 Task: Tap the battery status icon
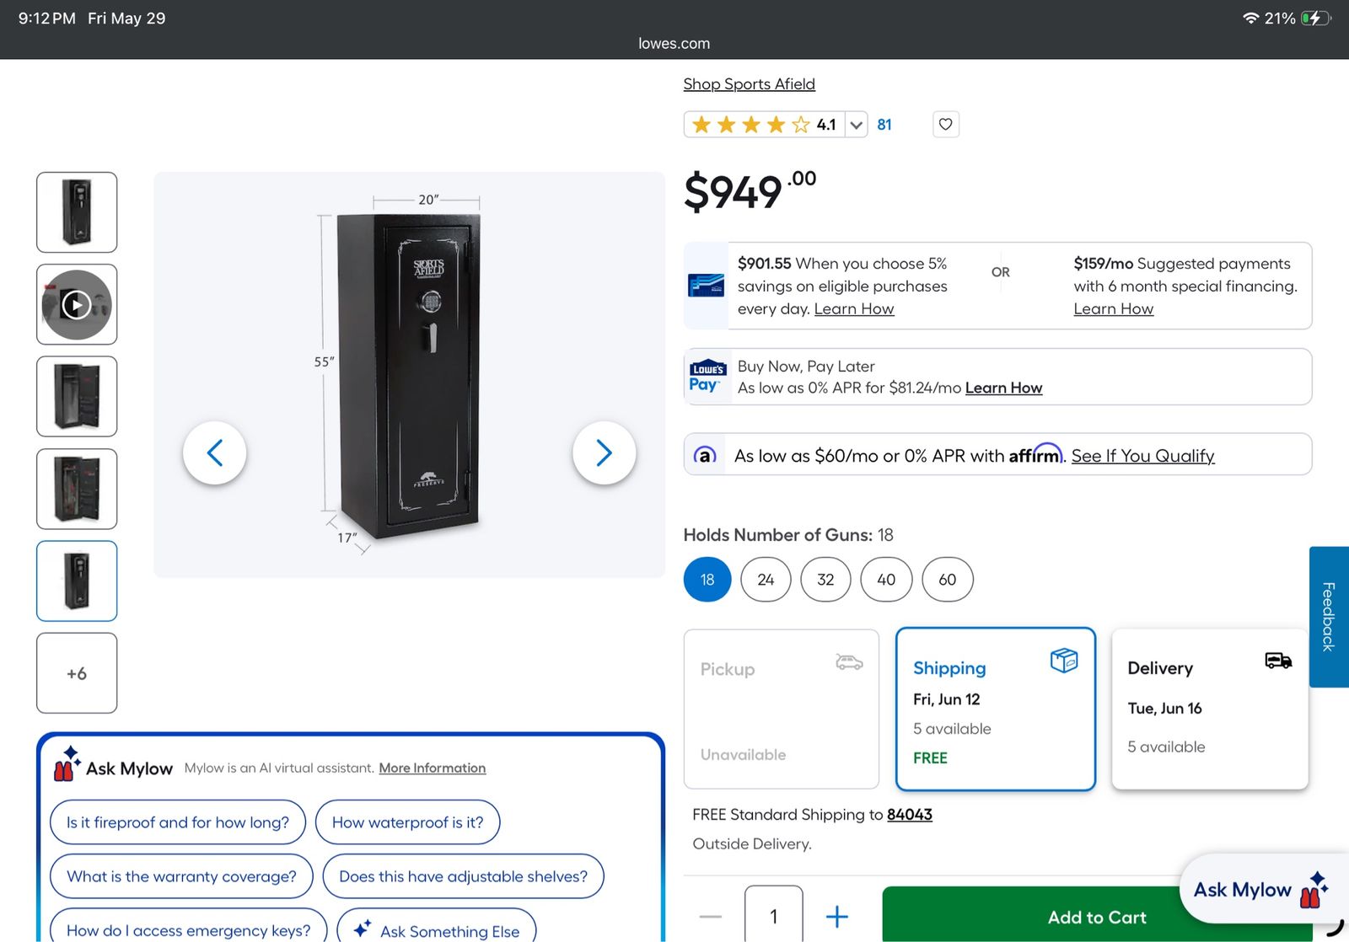tap(1315, 19)
